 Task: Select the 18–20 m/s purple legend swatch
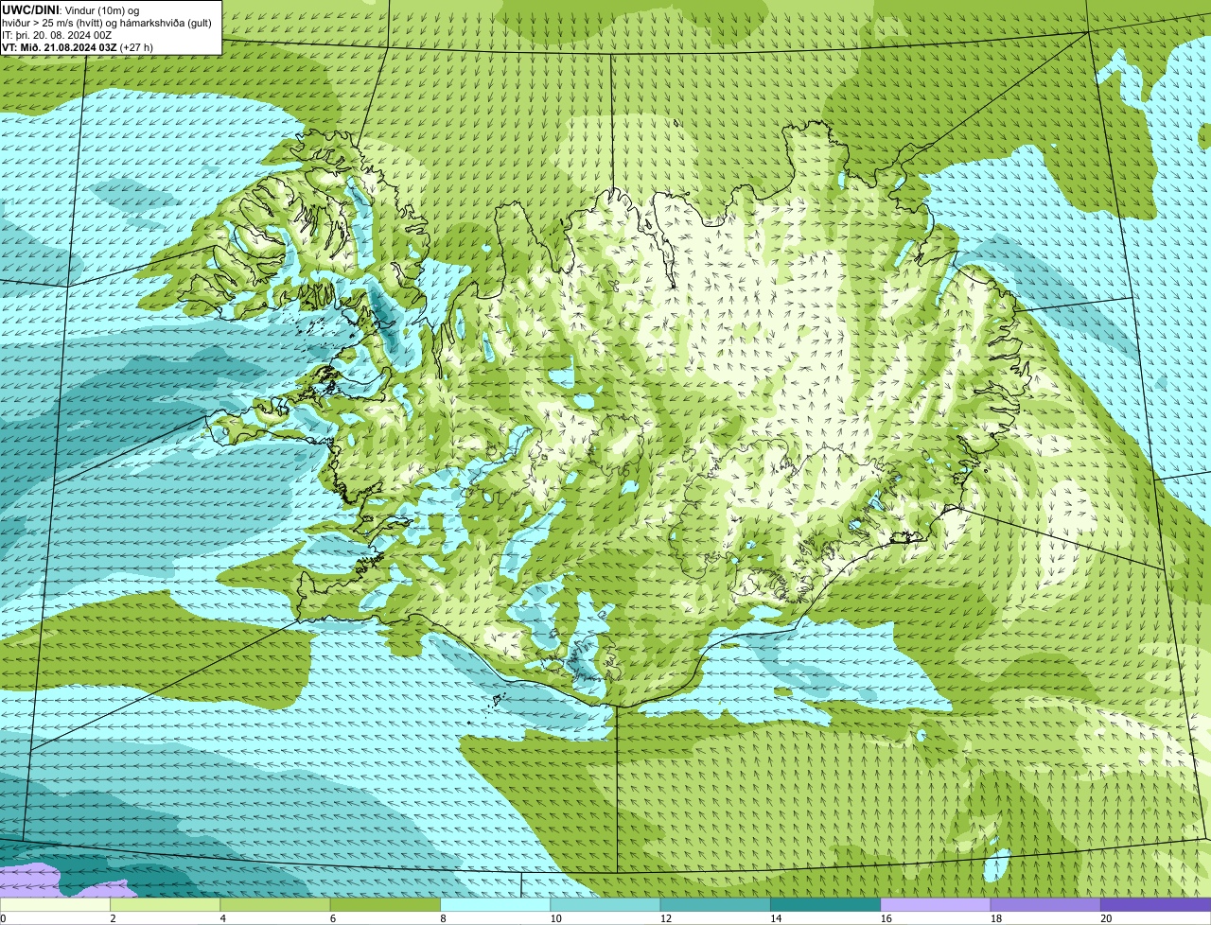point(1045,904)
